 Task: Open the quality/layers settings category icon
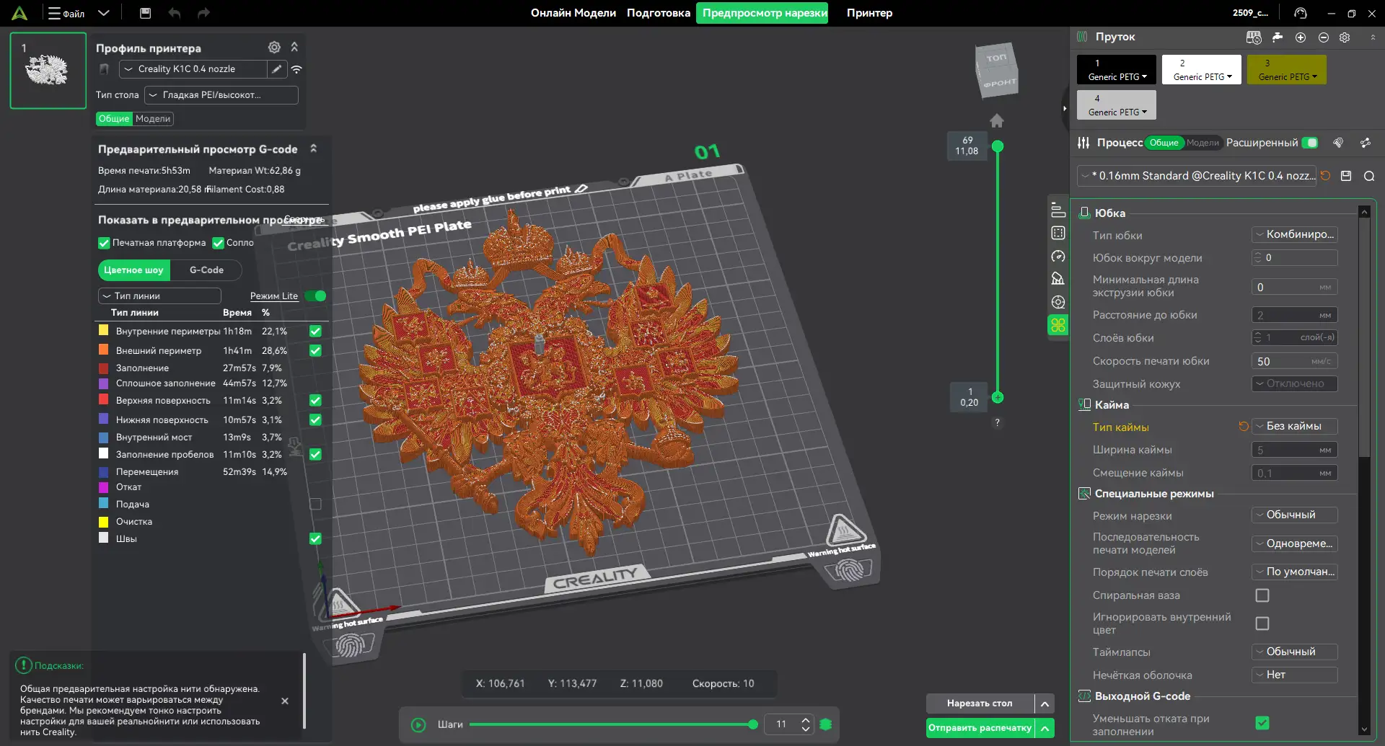point(1058,210)
